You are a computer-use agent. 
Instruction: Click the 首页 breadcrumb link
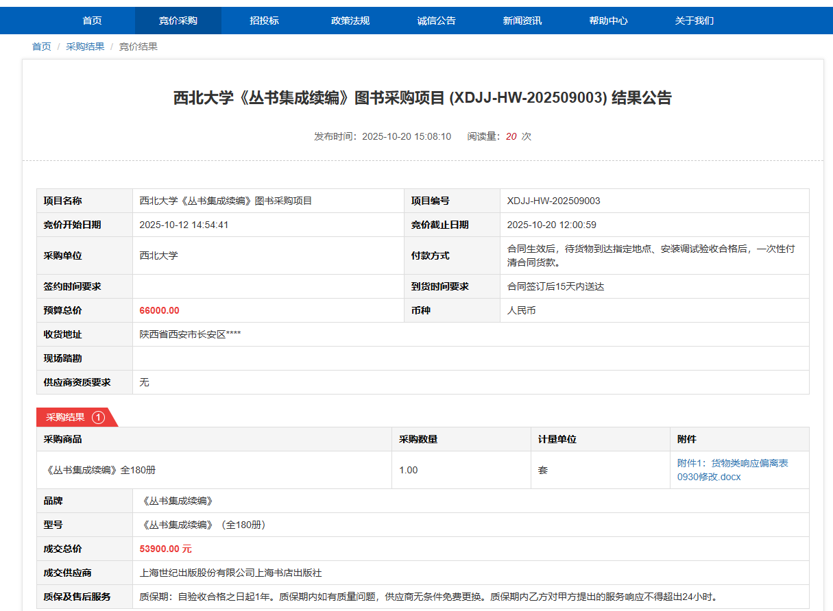point(41,47)
